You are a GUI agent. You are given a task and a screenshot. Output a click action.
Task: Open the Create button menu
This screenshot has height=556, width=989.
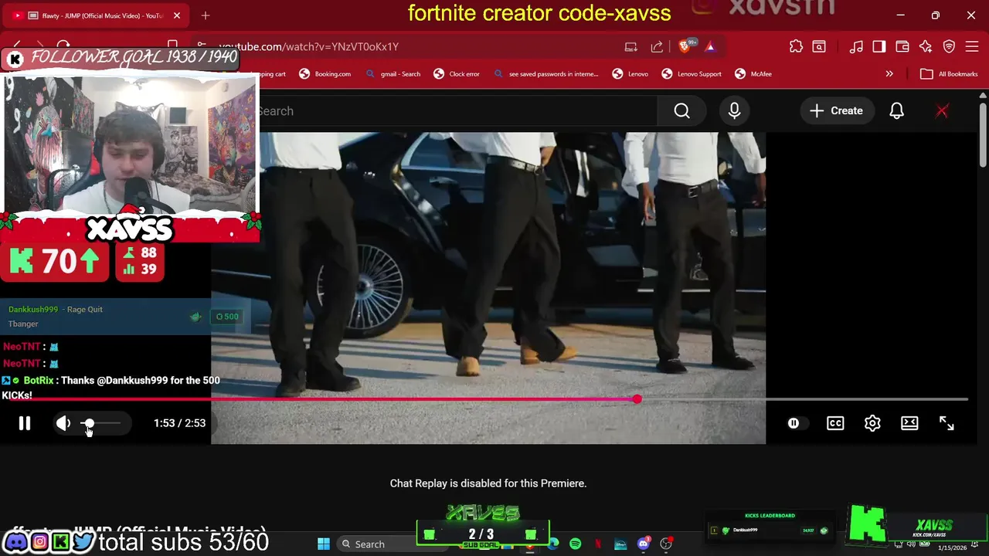coord(836,111)
